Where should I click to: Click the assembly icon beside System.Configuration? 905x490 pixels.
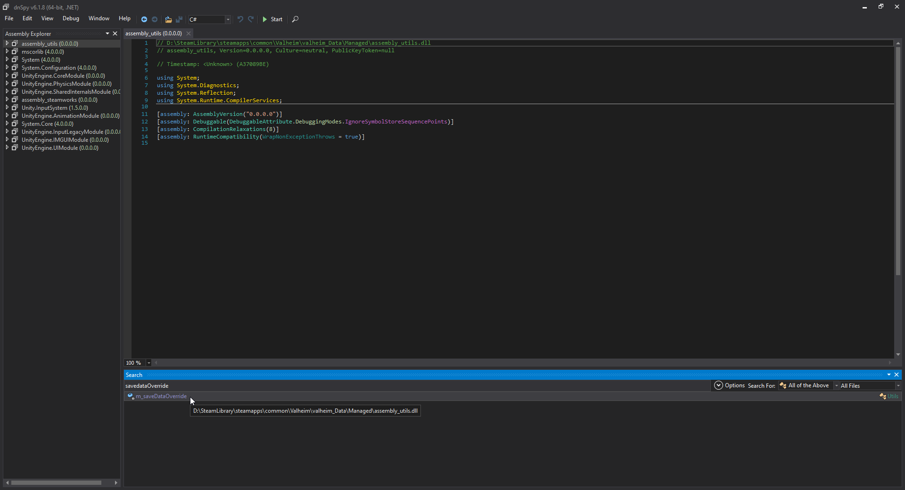click(15, 67)
